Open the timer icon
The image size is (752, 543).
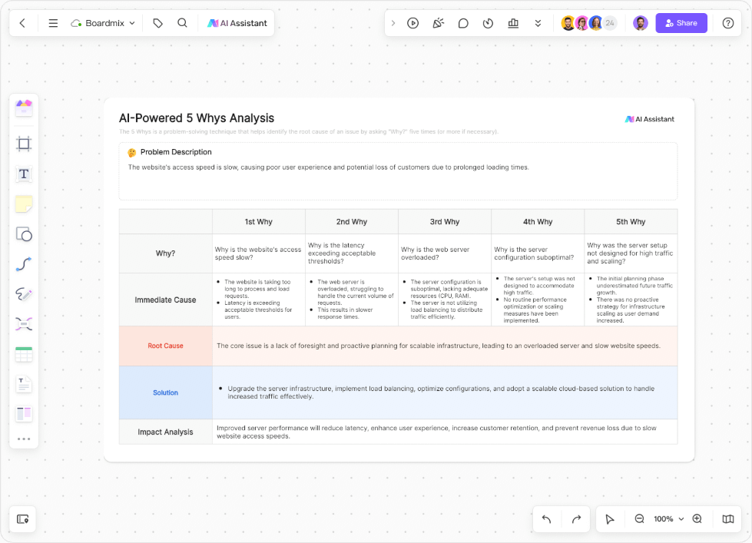point(489,23)
